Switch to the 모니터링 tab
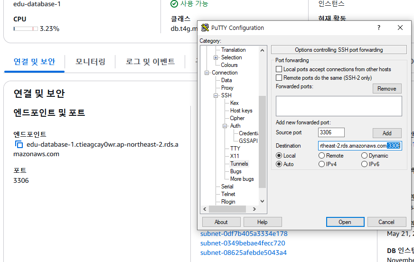This screenshot has height=262, width=414. tap(90, 62)
